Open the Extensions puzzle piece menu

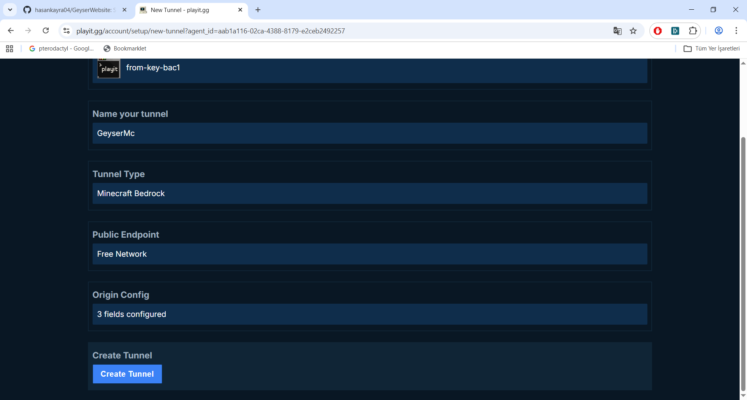click(693, 31)
